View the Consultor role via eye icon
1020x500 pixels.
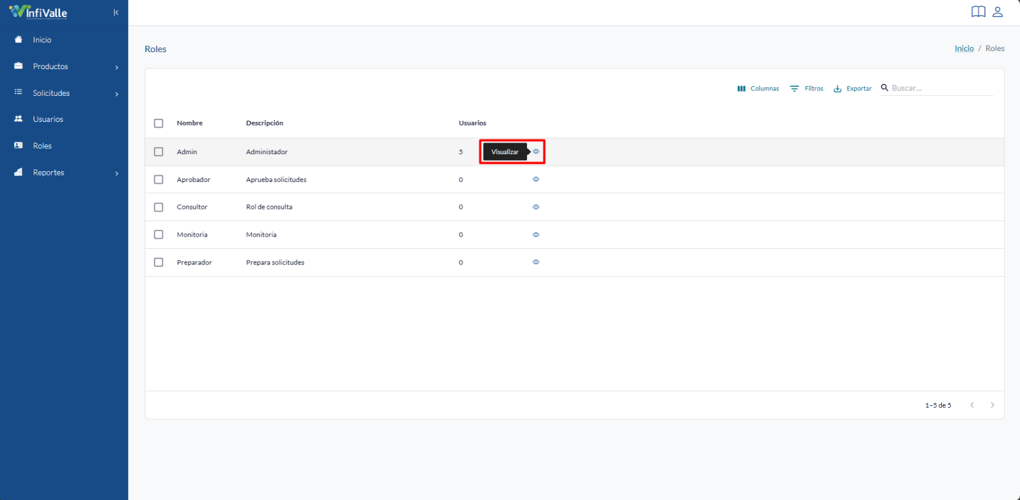point(536,207)
